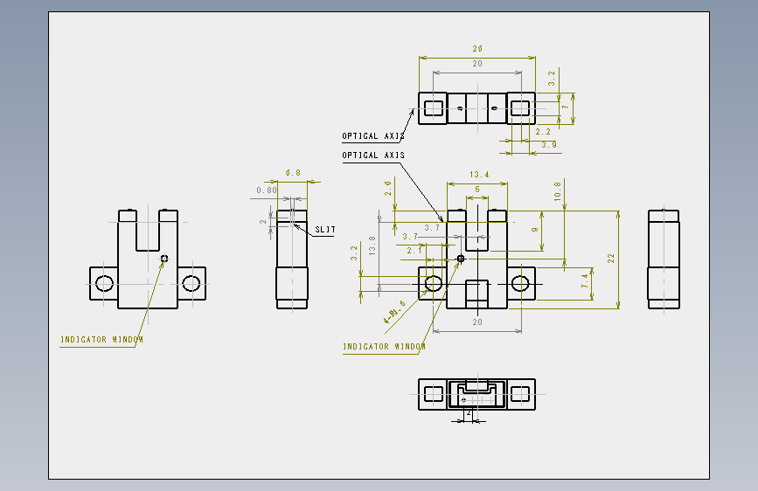Select the 10.8 vertical dimension text

(x=558, y=191)
